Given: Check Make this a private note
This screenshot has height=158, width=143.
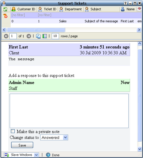Looking at the screenshot, I should click(x=13, y=131).
